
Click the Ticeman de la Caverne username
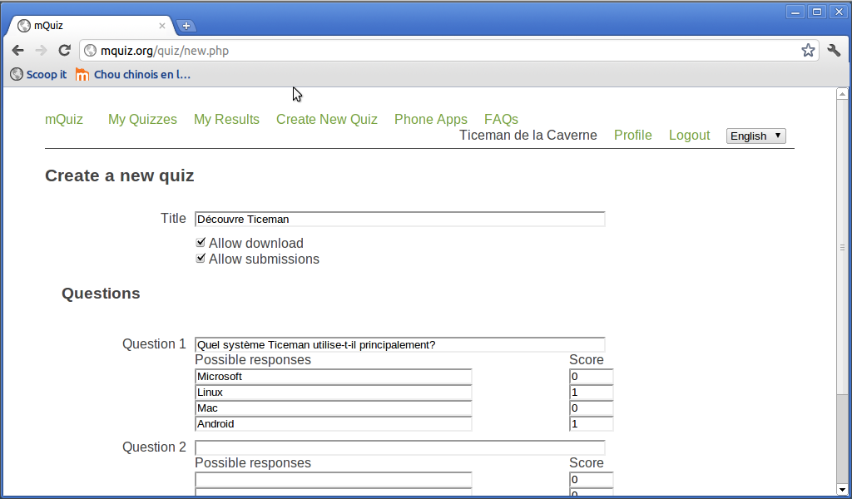point(528,136)
